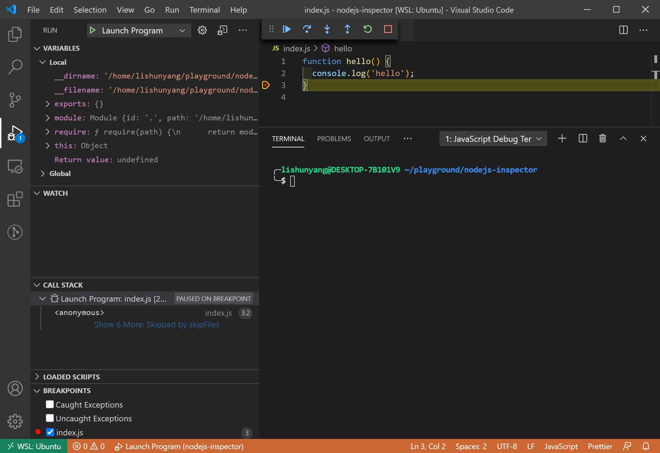Switch to the PROBLEMS tab

pyautogui.click(x=334, y=139)
